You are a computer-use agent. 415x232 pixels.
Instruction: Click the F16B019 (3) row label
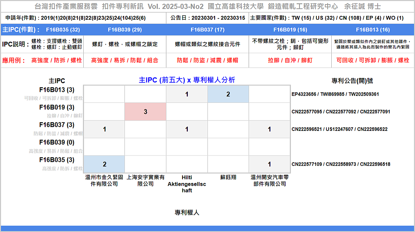click(x=57, y=107)
